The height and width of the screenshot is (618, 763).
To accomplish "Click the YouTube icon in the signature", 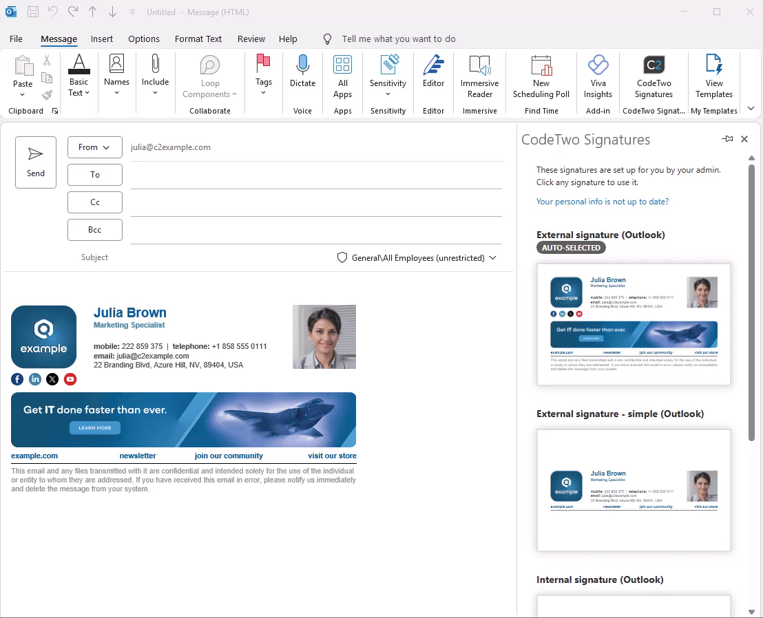I will (70, 379).
